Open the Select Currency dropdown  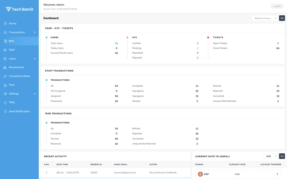coord(265,18)
